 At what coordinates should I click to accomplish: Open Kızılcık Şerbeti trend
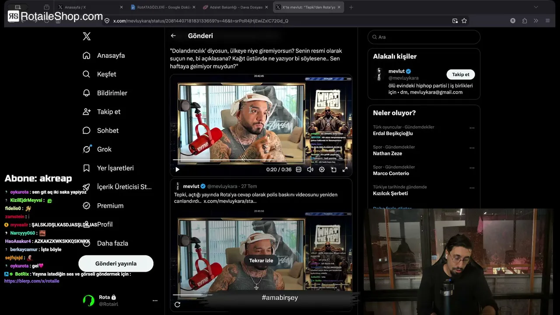click(390, 193)
